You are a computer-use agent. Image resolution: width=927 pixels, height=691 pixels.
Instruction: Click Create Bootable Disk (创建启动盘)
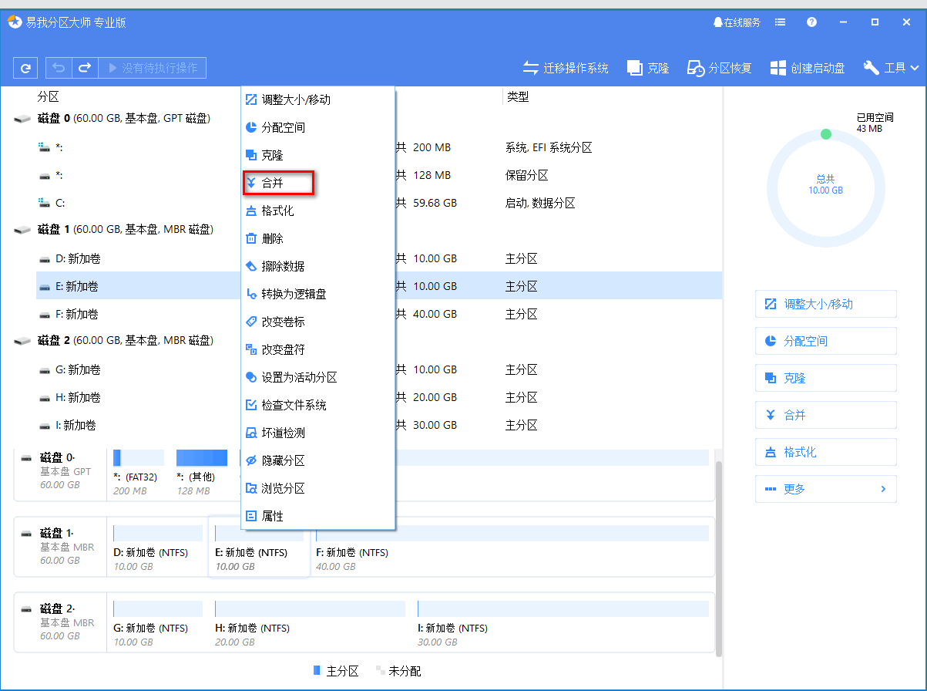point(808,68)
